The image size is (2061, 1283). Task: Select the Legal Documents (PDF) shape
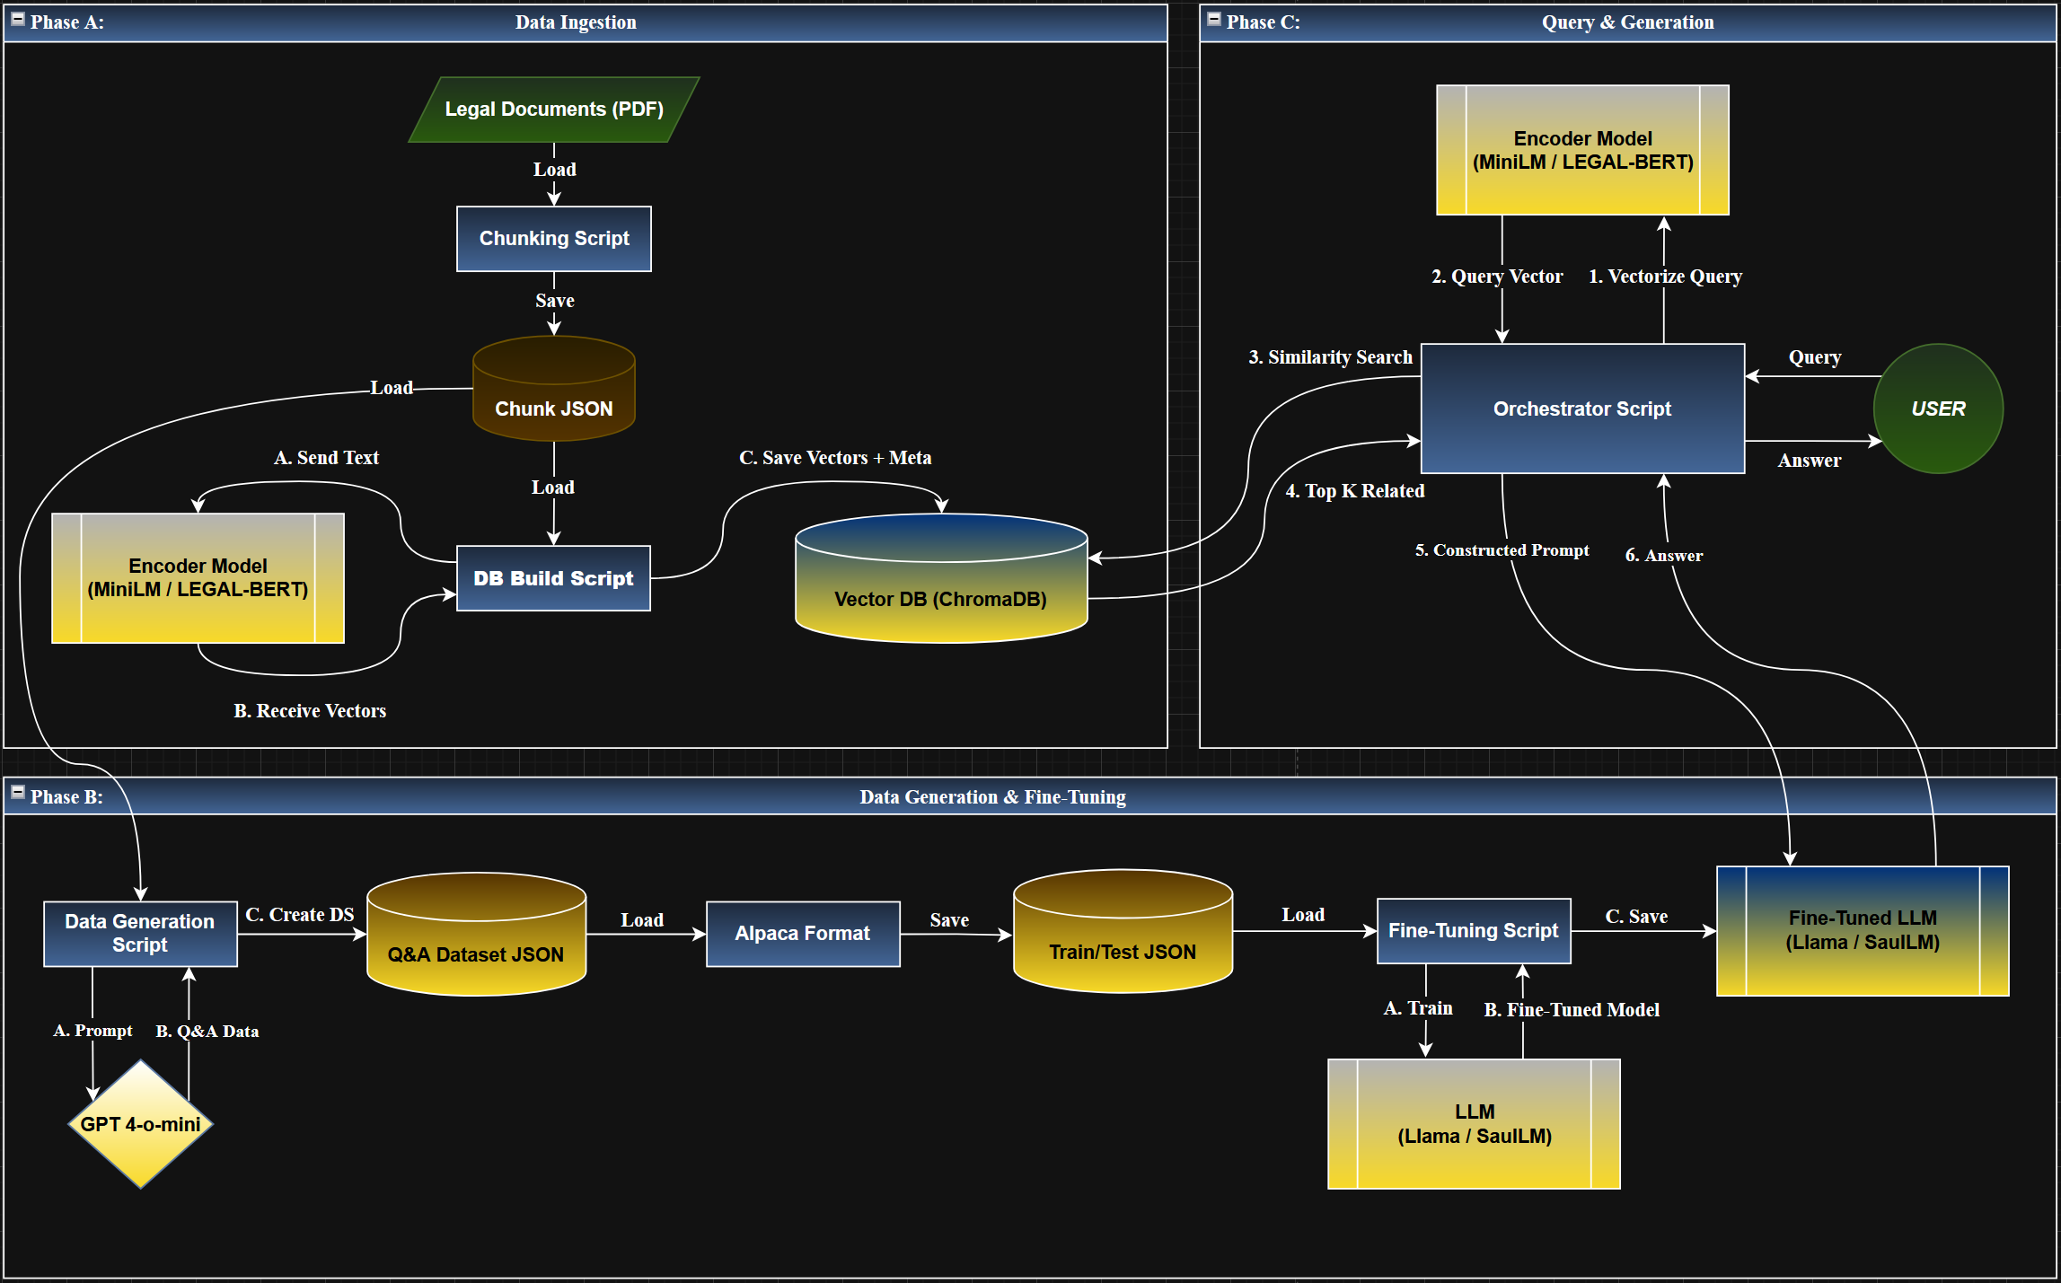click(x=554, y=110)
